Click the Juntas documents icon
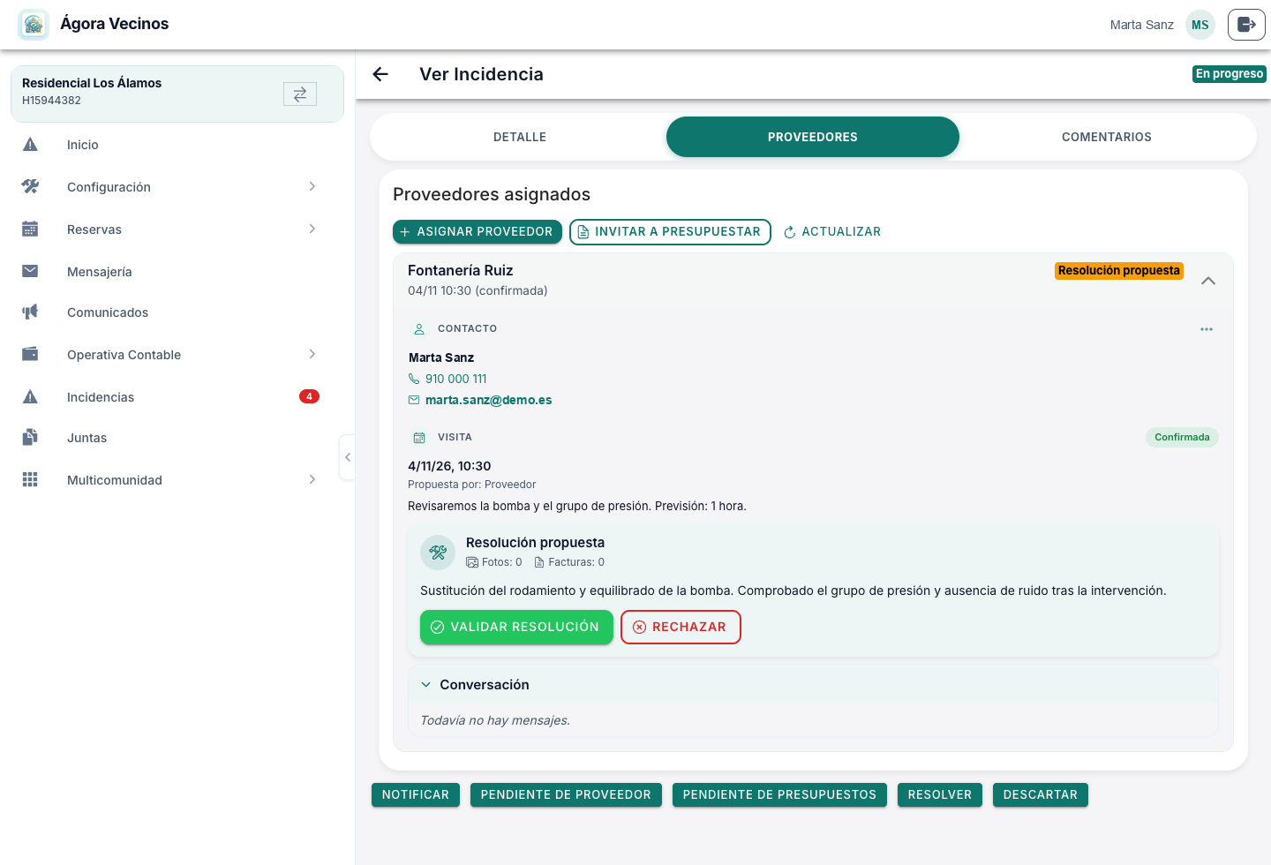The height and width of the screenshot is (865, 1271). coord(30,438)
